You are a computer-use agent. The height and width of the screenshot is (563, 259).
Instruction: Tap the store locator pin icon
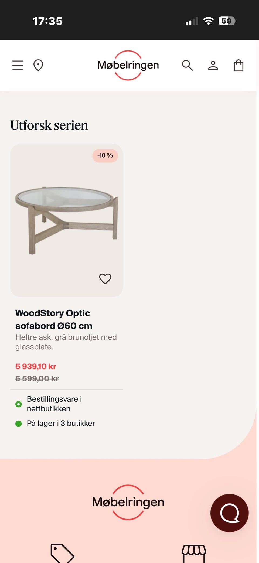tap(38, 65)
